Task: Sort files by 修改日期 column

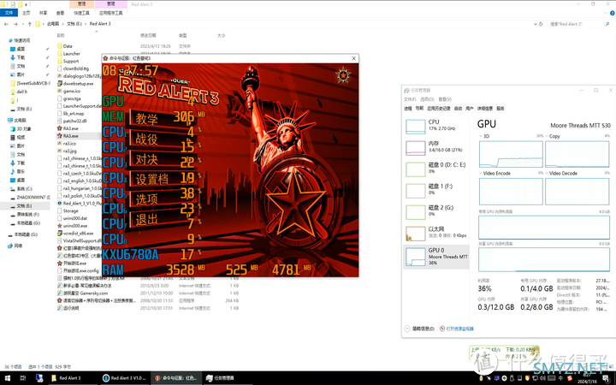Action: 148,35
